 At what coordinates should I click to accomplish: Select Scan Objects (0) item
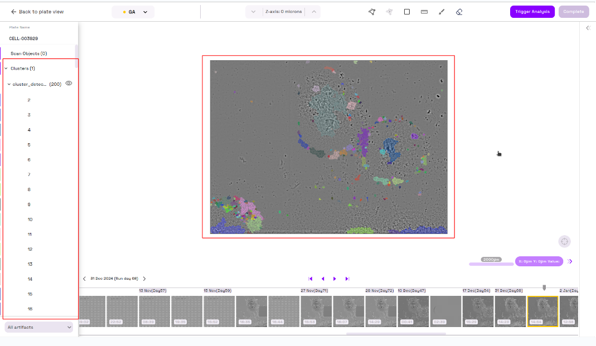pyautogui.click(x=29, y=53)
